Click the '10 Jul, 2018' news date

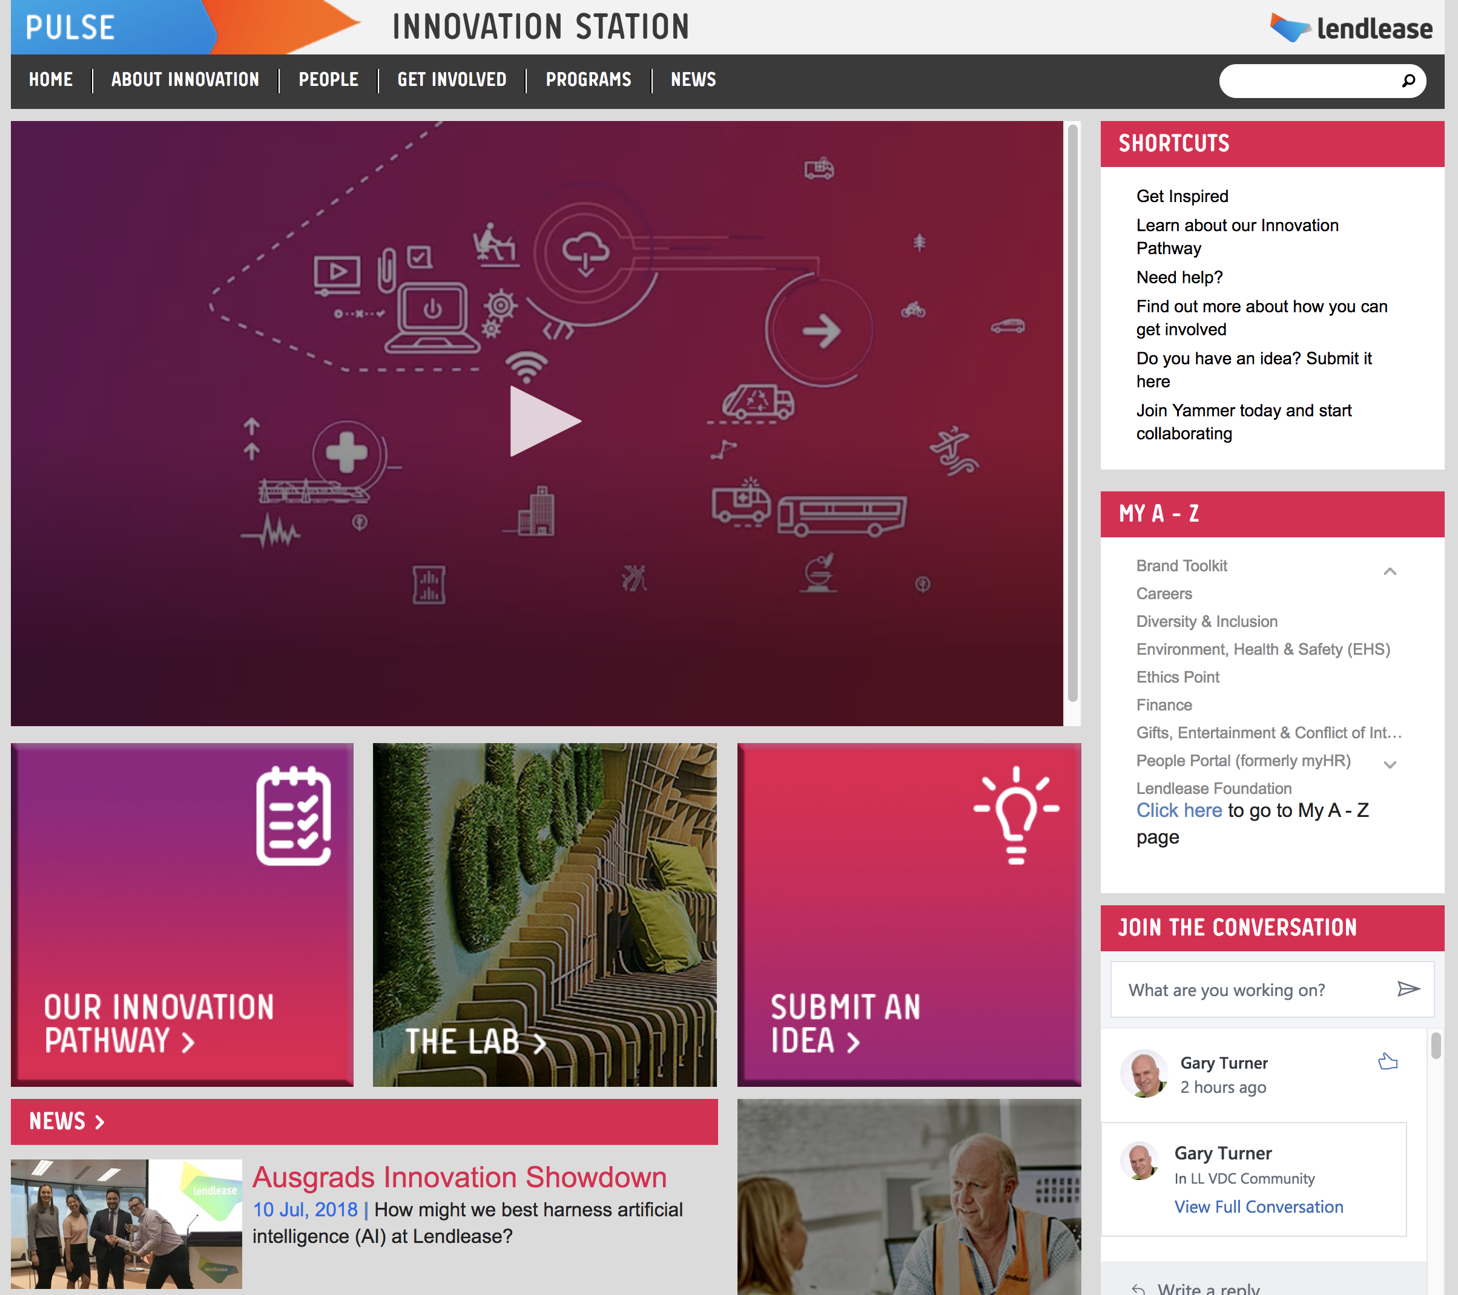(x=305, y=1210)
